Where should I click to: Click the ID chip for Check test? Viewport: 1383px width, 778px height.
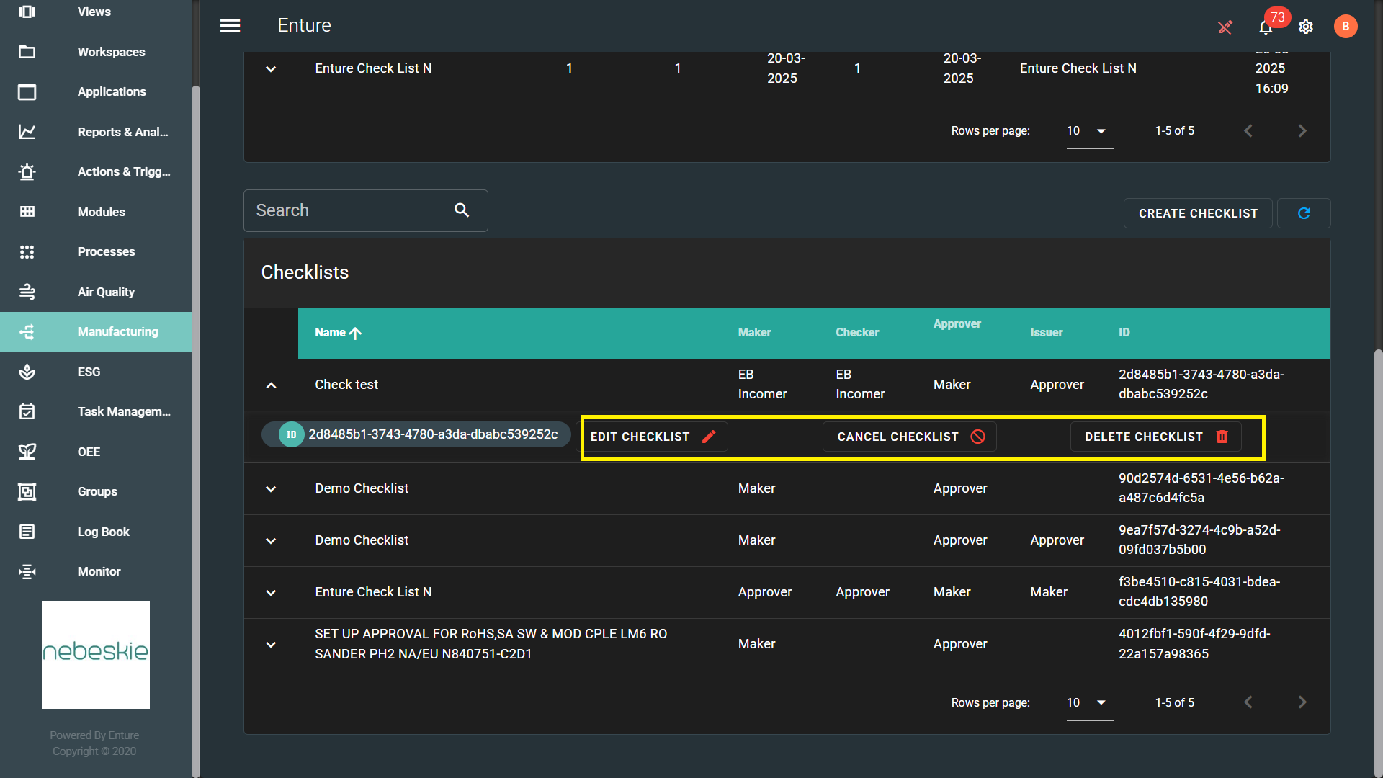[416, 434]
